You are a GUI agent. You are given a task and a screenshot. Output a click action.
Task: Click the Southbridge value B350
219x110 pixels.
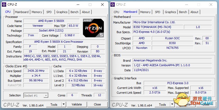[x=172, y=43]
